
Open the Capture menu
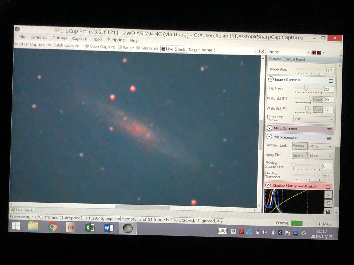pos(80,39)
